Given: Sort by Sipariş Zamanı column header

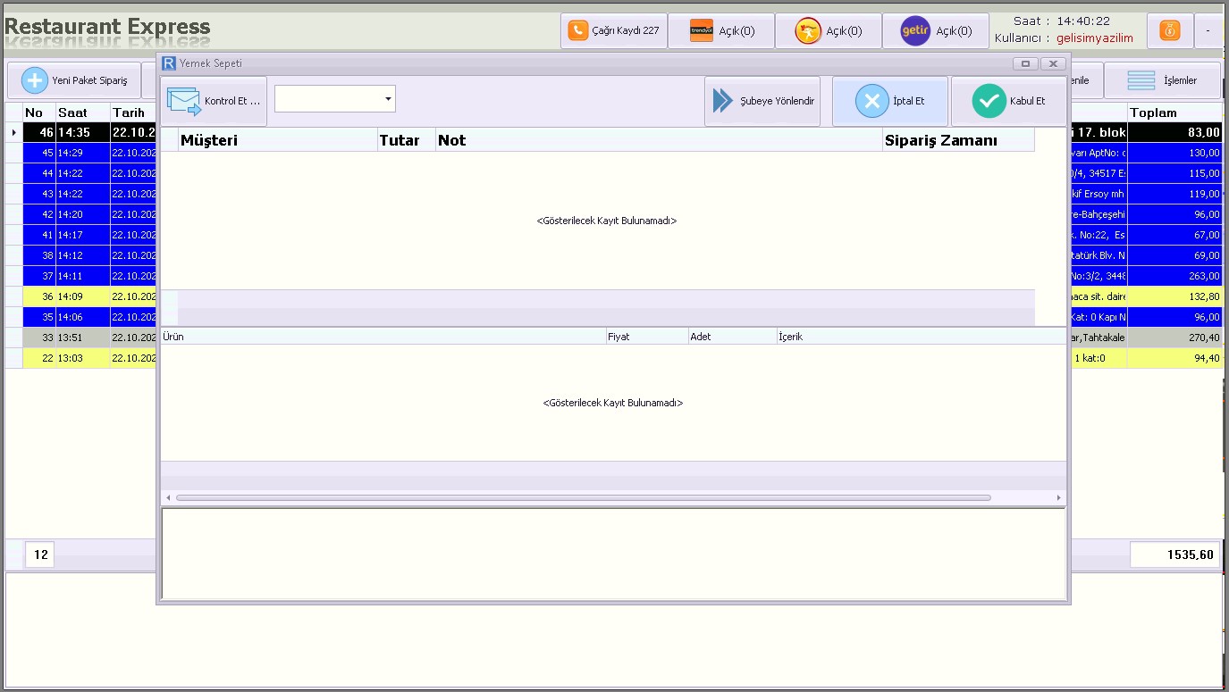Looking at the screenshot, I should pyautogui.click(x=957, y=140).
